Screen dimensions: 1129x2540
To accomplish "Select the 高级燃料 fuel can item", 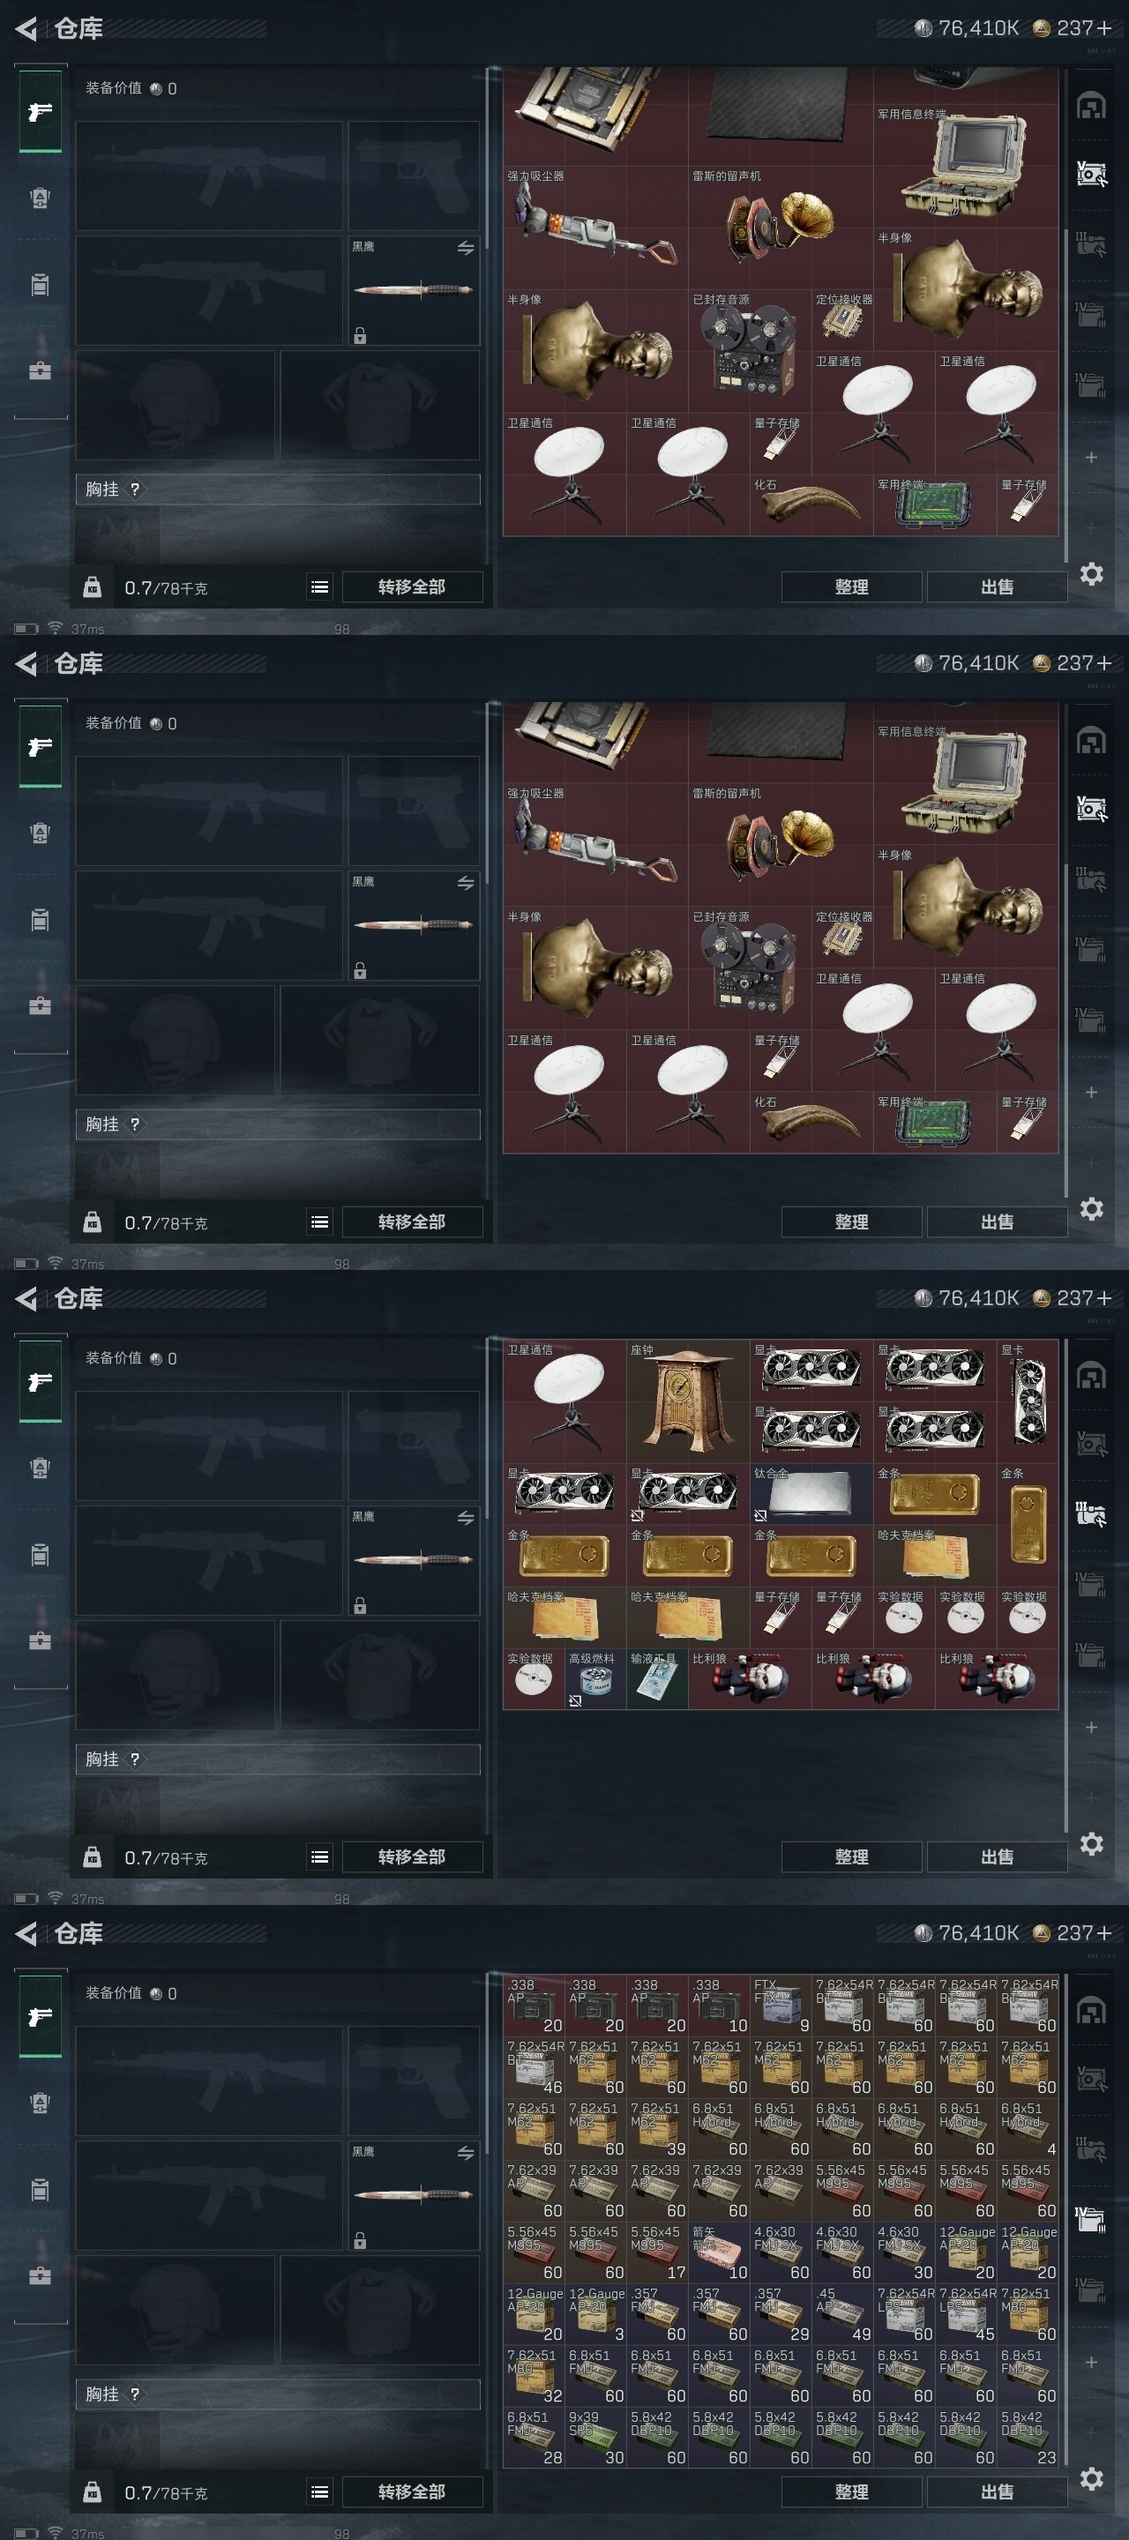I will pos(595,1678).
